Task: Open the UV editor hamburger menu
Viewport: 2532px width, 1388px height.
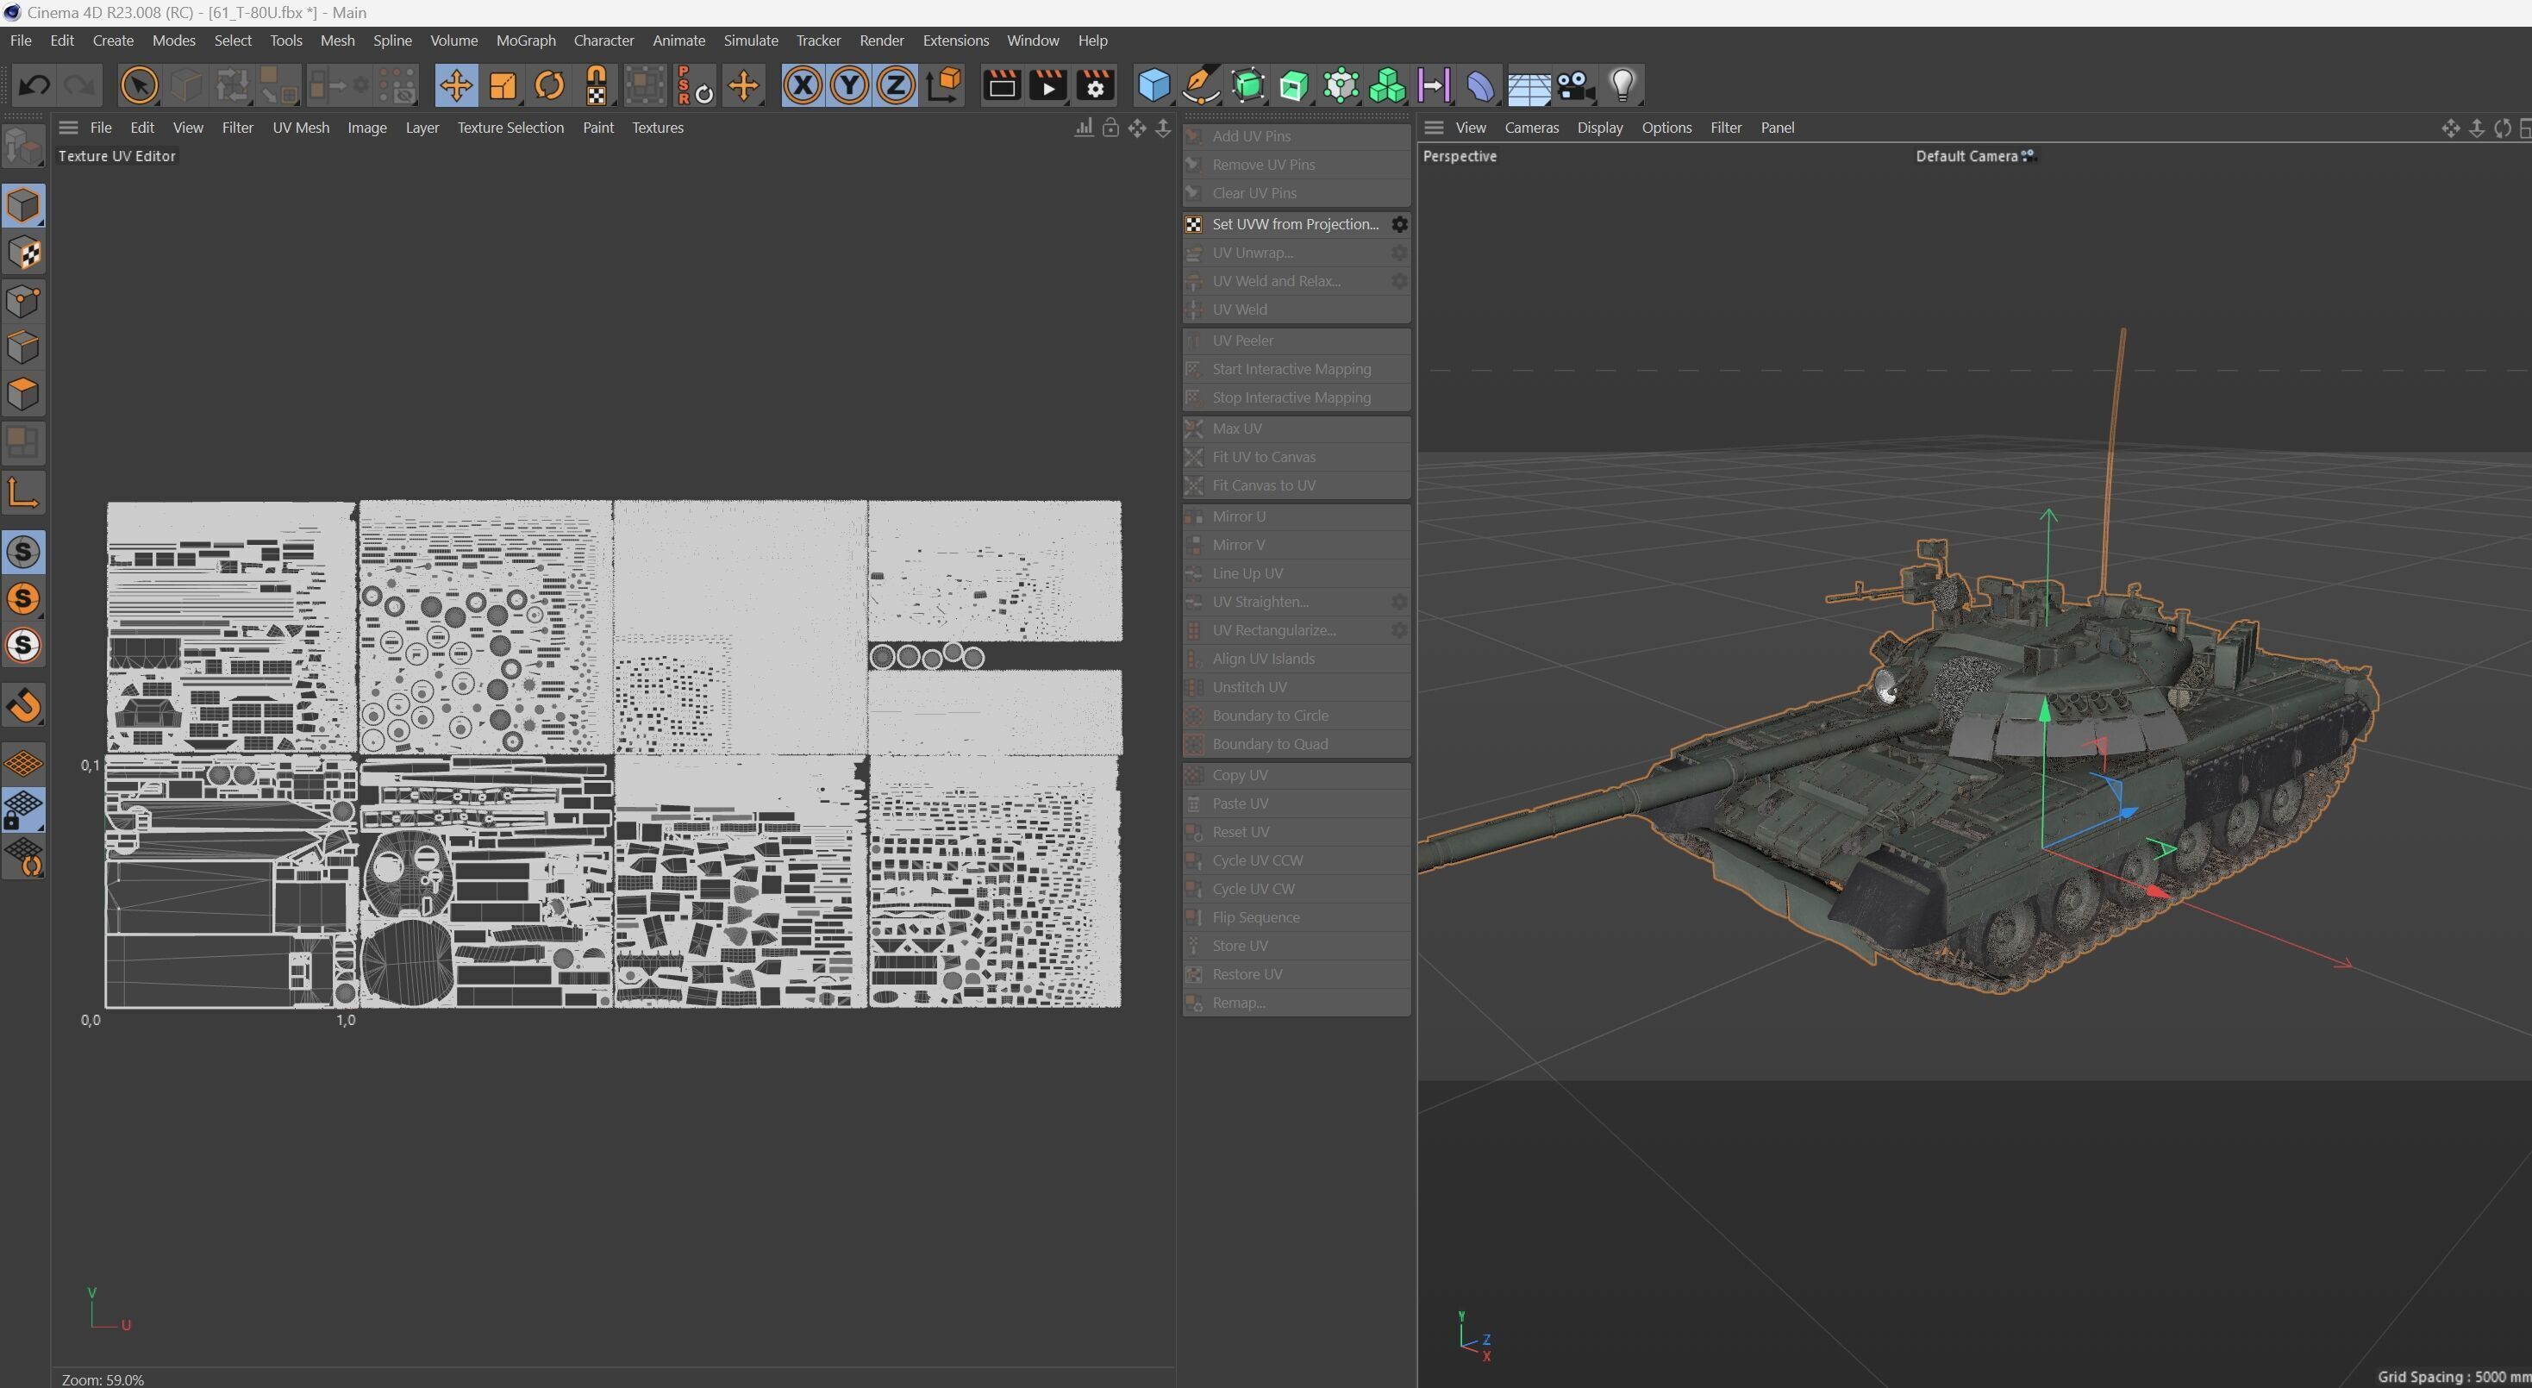Action: [x=68, y=128]
